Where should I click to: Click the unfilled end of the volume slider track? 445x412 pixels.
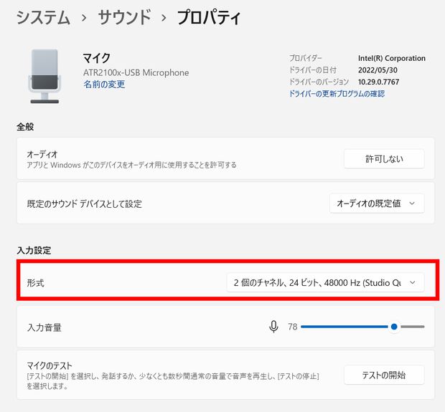point(412,327)
